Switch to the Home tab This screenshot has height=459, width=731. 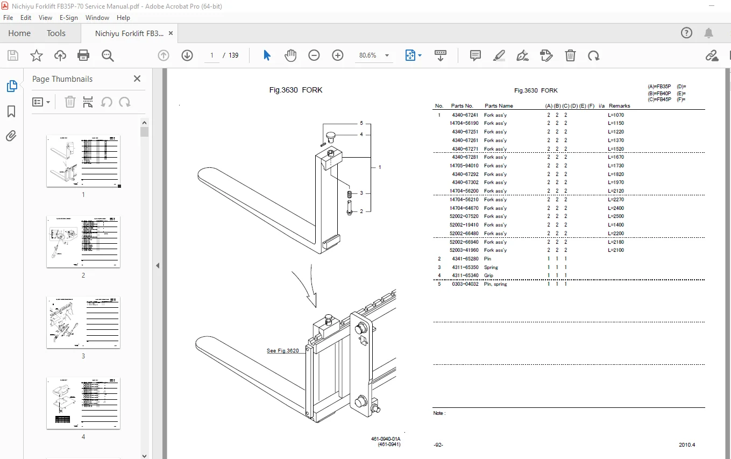tap(19, 33)
